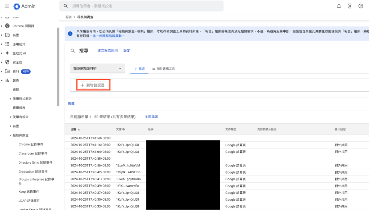
Task: Open Classroom 記錄事件 in the sidebar
Action: 33,154
